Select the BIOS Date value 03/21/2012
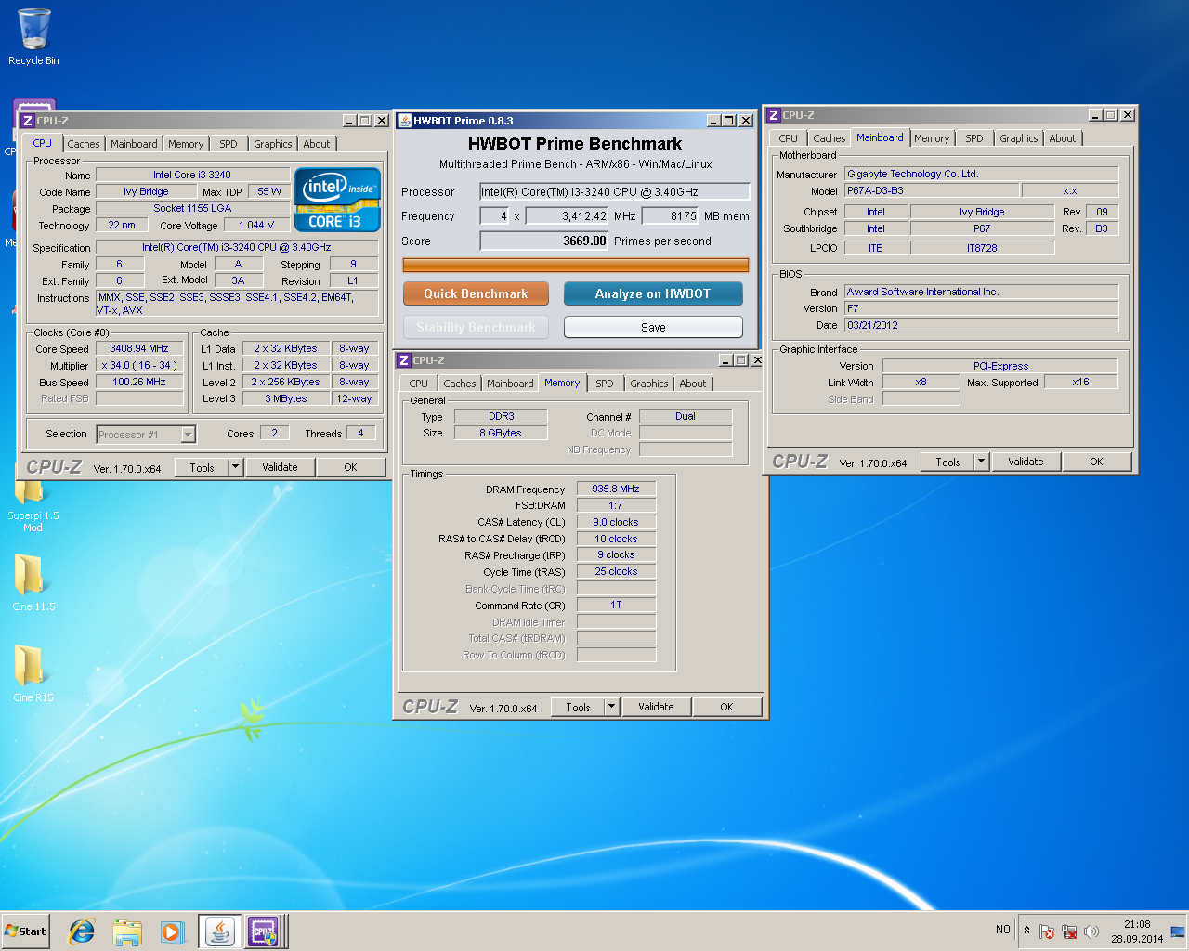The image size is (1189, 951). coord(981,325)
